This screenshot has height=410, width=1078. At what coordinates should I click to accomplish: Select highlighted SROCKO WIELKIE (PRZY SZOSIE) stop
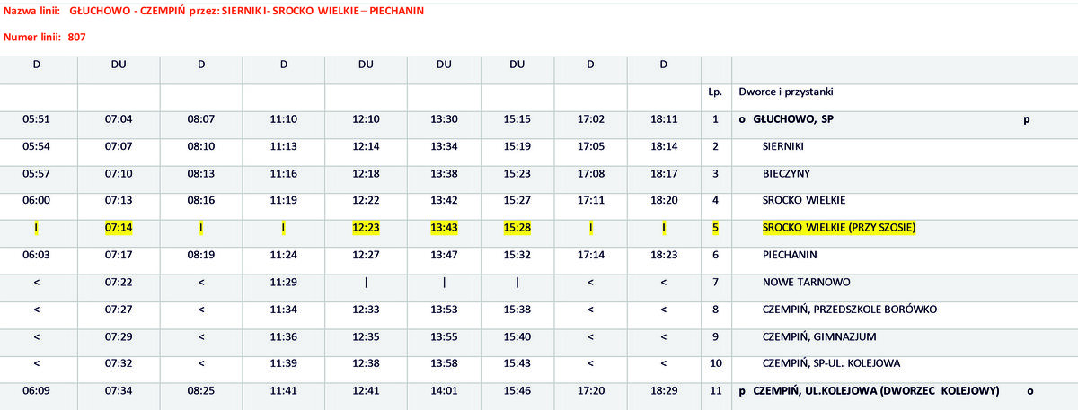tap(838, 228)
